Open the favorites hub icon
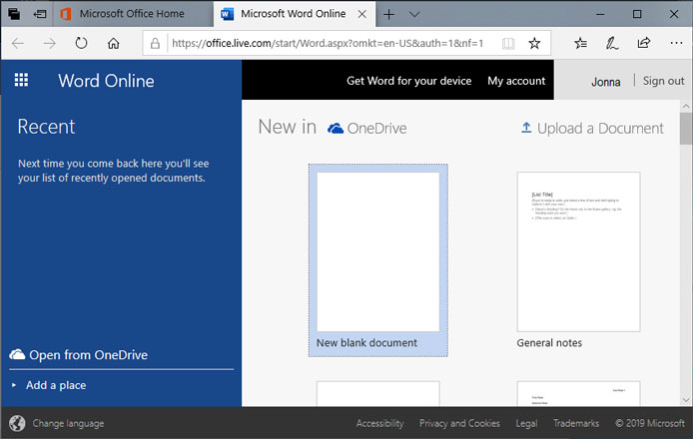 point(580,43)
